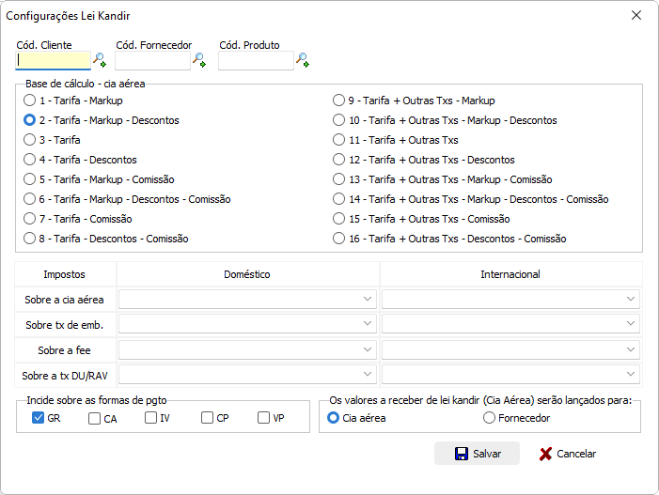
Task: Click the Internacional column header
Action: [x=510, y=274]
